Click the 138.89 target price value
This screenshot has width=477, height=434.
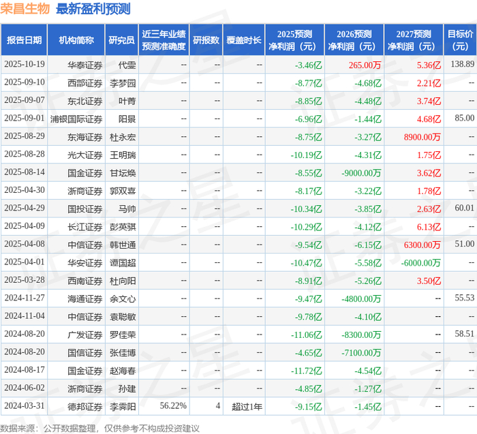[463, 64]
